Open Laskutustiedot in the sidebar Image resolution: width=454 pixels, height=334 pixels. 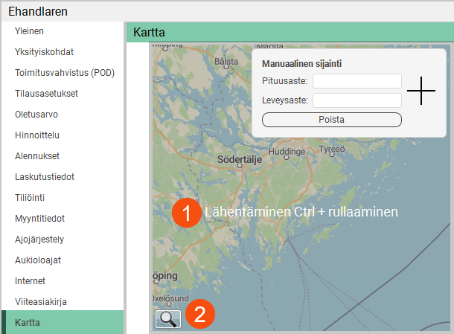coord(45,177)
